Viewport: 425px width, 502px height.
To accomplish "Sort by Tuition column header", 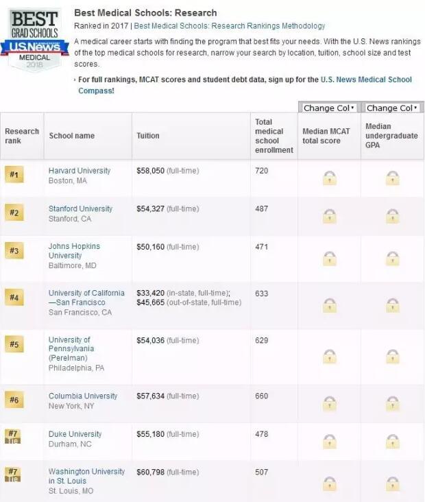I will click(191, 136).
